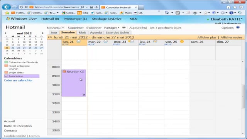Open the Maps favorite bookmark
Viewport: 247px width, 139px height.
coord(126,13)
